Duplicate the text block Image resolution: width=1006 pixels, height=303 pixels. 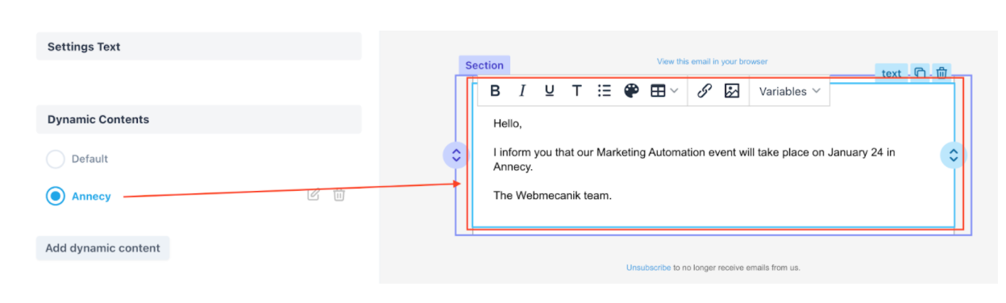point(920,73)
